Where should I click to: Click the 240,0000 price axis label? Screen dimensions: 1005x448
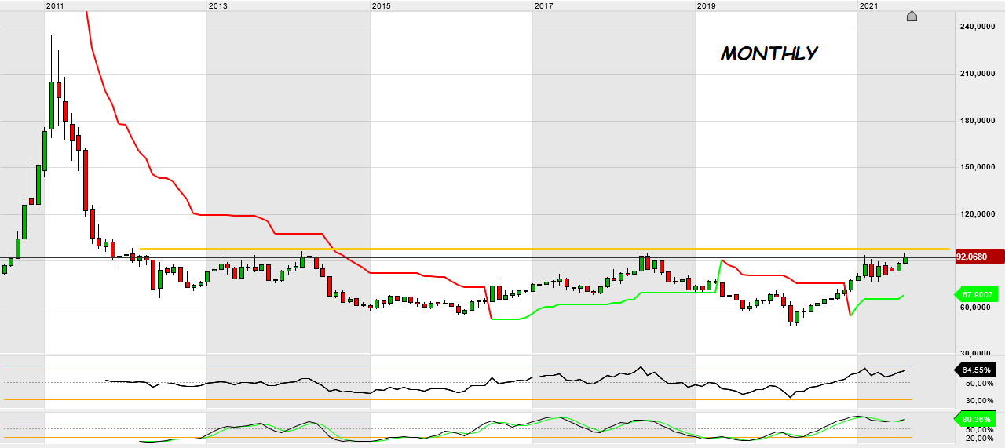(978, 27)
